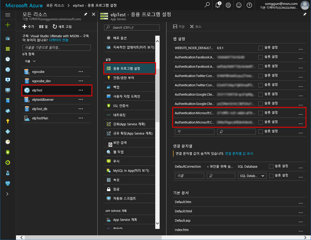Click the new app setting key field
The height and width of the screenshot is (240, 311).
click(x=195, y=131)
